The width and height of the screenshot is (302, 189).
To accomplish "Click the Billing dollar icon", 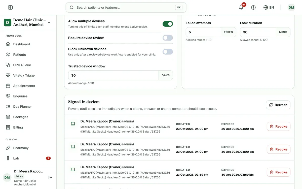I will (x=8, y=128).
